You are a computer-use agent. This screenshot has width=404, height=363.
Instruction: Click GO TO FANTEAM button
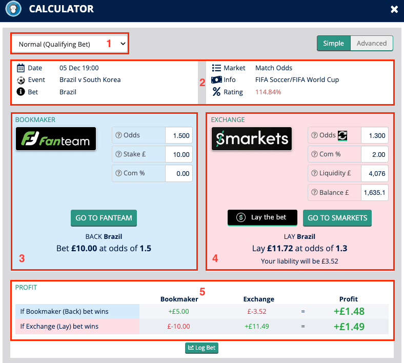pyautogui.click(x=104, y=218)
